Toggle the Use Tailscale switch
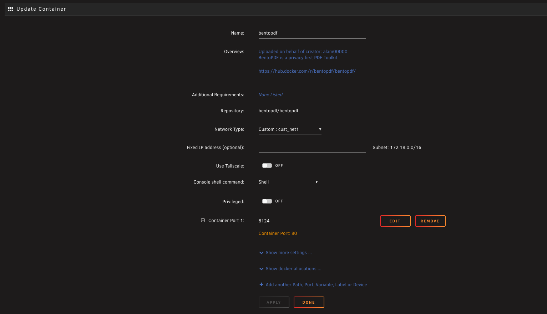Screen dimensions: 547x314 tap(267, 166)
